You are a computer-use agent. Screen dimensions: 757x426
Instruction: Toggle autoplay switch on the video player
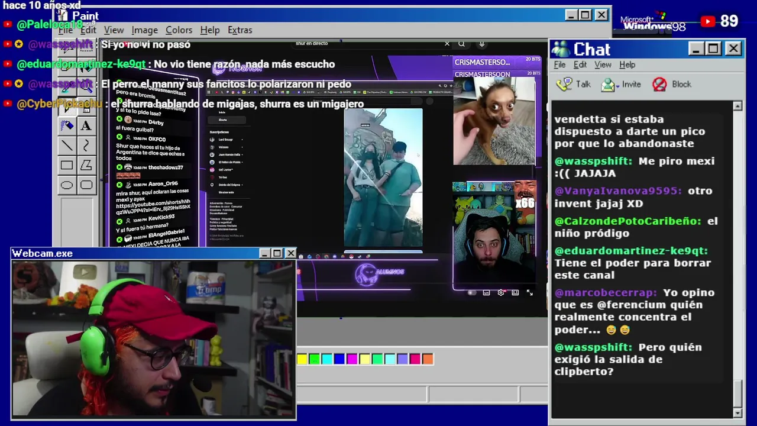click(471, 292)
